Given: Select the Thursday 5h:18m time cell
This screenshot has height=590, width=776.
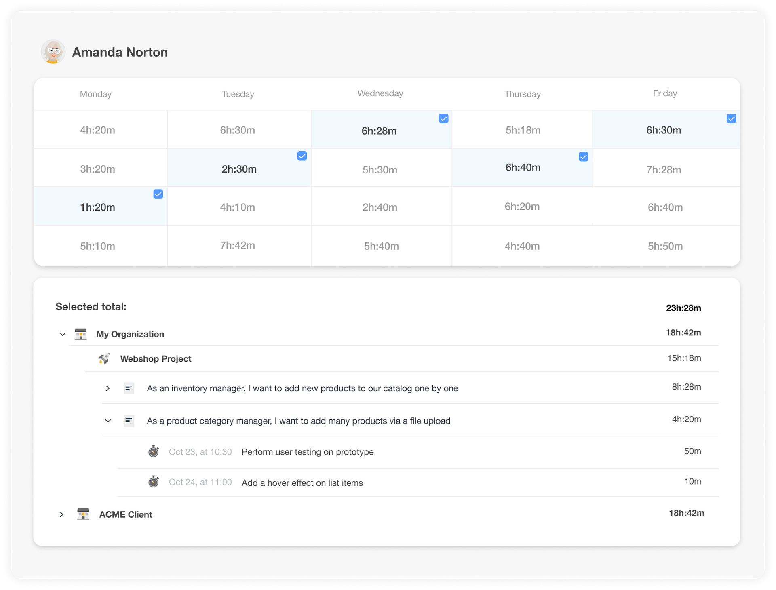Looking at the screenshot, I should pyautogui.click(x=523, y=130).
